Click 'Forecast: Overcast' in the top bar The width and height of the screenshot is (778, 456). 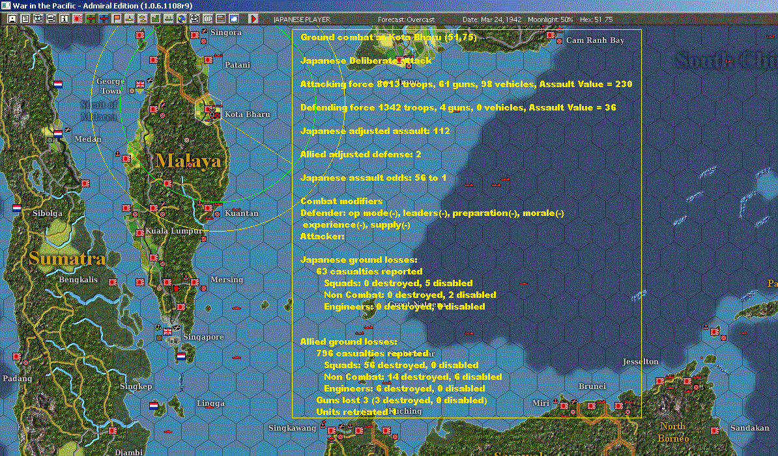click(x=407, y=20)
